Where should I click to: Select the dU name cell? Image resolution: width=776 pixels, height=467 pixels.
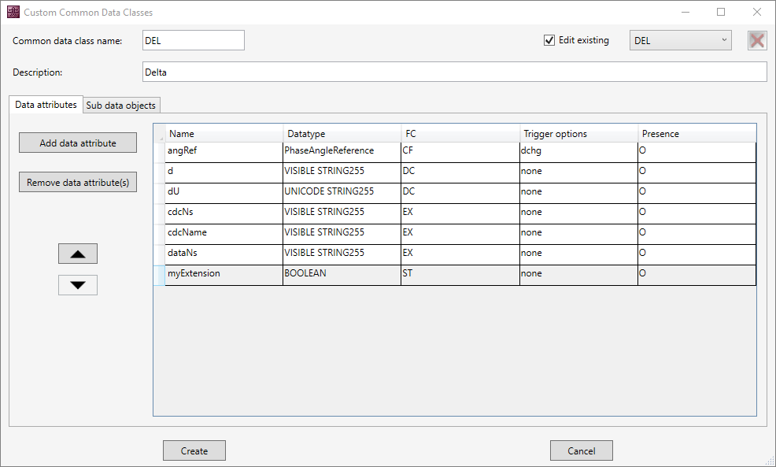pyautogui.click(x=224, y=193)
